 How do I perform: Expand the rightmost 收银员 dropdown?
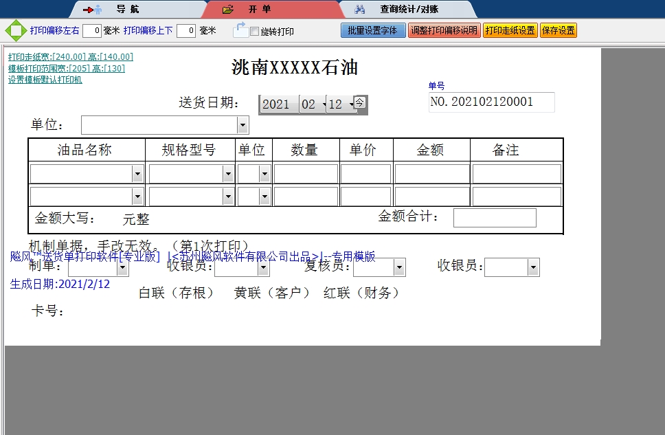coord(533,267)
